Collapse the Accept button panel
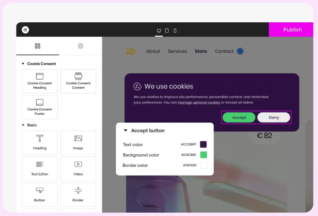This screenshot has width=318, height=216. pyautogui.click(x=125, y=131)
